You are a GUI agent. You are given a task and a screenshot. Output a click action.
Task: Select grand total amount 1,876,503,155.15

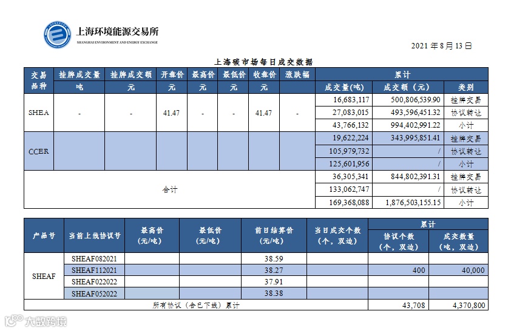point(413,203)
